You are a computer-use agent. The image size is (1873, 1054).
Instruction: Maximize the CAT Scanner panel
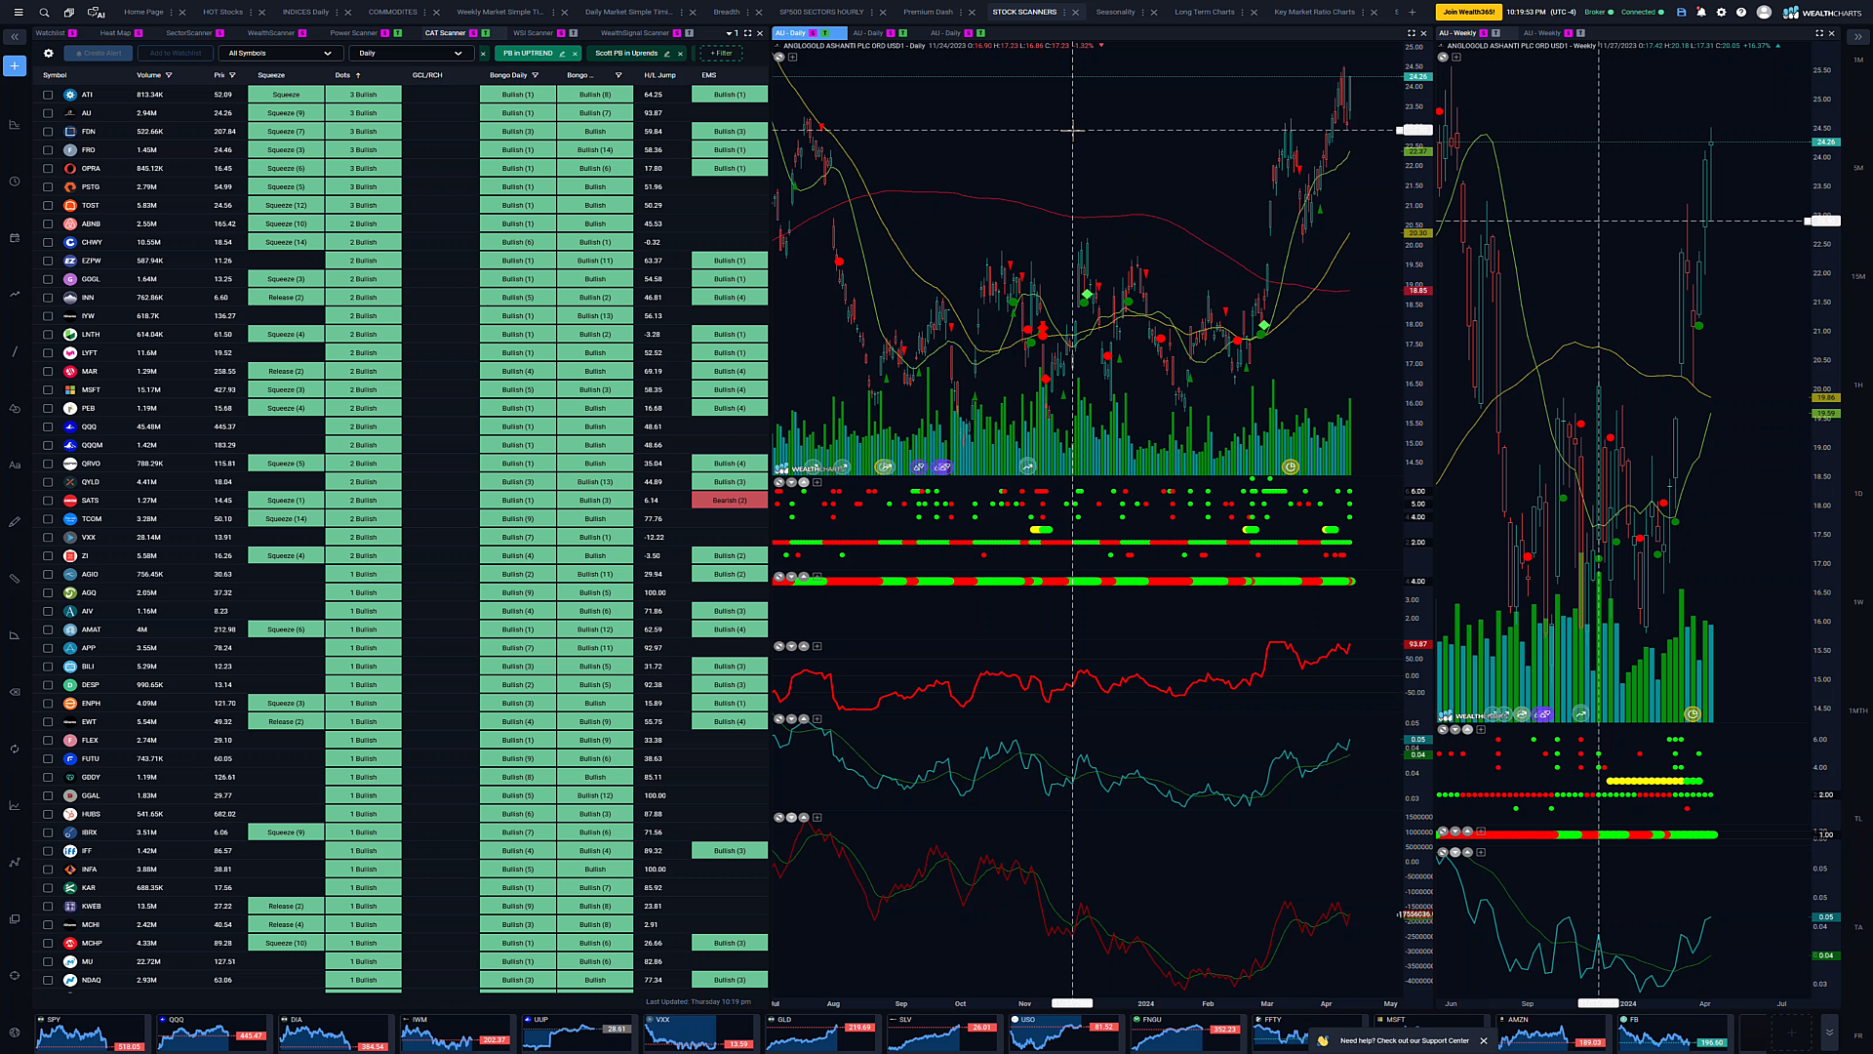(x=748, y=33)
